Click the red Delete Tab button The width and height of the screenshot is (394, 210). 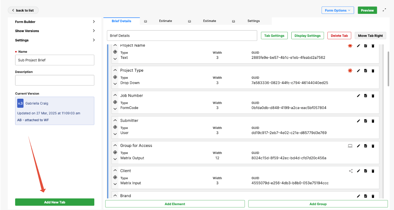pos(339,36)
